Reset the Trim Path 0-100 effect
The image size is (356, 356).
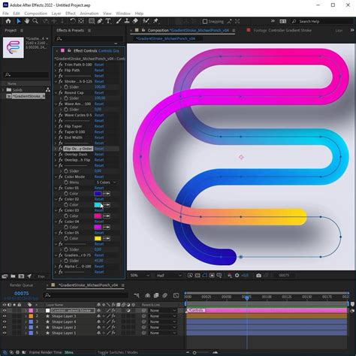(x=99, y=65)
